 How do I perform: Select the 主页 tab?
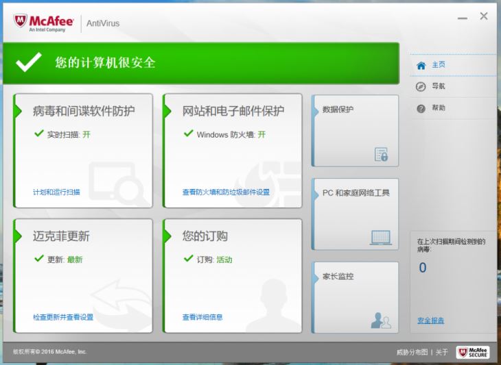[454, 65]
